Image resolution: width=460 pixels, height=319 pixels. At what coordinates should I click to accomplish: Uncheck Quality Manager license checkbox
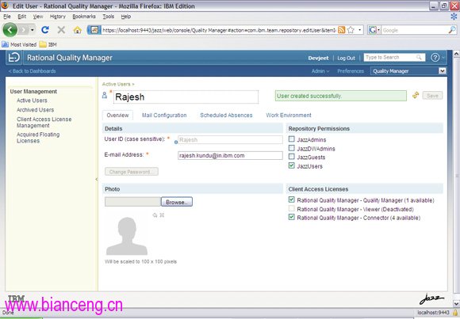[x=292, y=199]
